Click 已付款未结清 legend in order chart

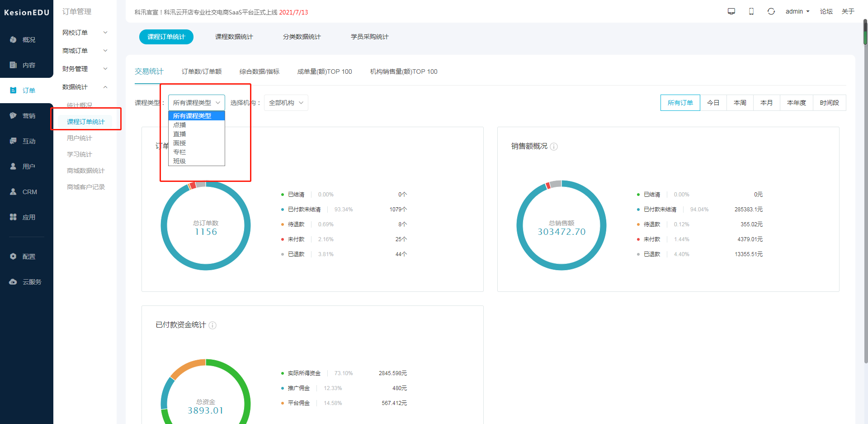tap(304, 210)
